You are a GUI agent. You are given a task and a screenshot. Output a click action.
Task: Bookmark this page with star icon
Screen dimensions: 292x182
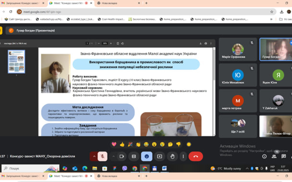point(272,12)
